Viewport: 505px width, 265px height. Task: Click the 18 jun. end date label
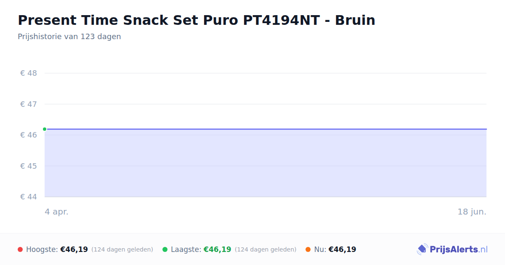[472, 212]
